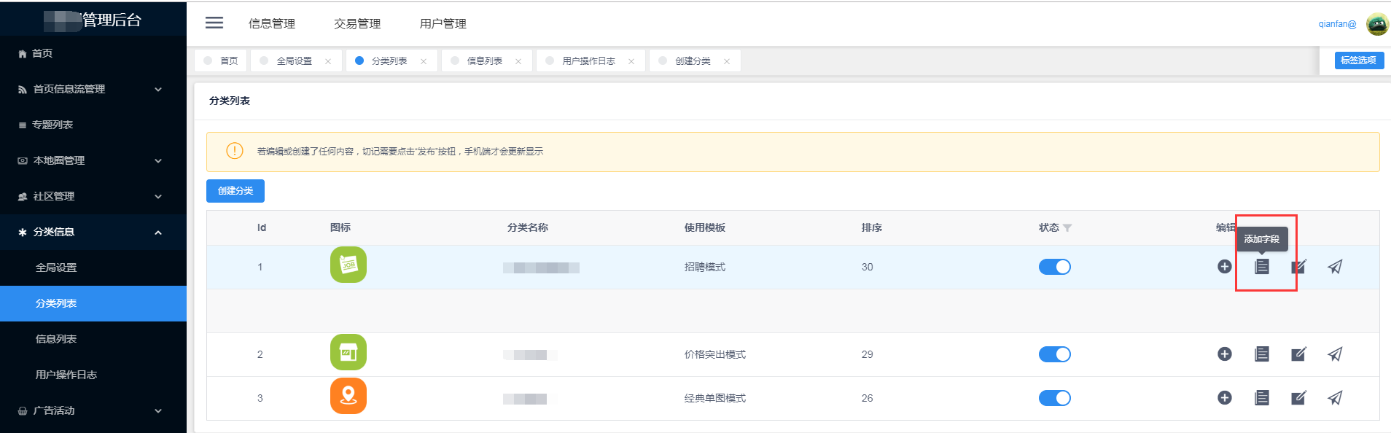Viewport: 1391px width, 433px height.
Task: Go to 首页 in the sidebar
Action: (93, 53)
